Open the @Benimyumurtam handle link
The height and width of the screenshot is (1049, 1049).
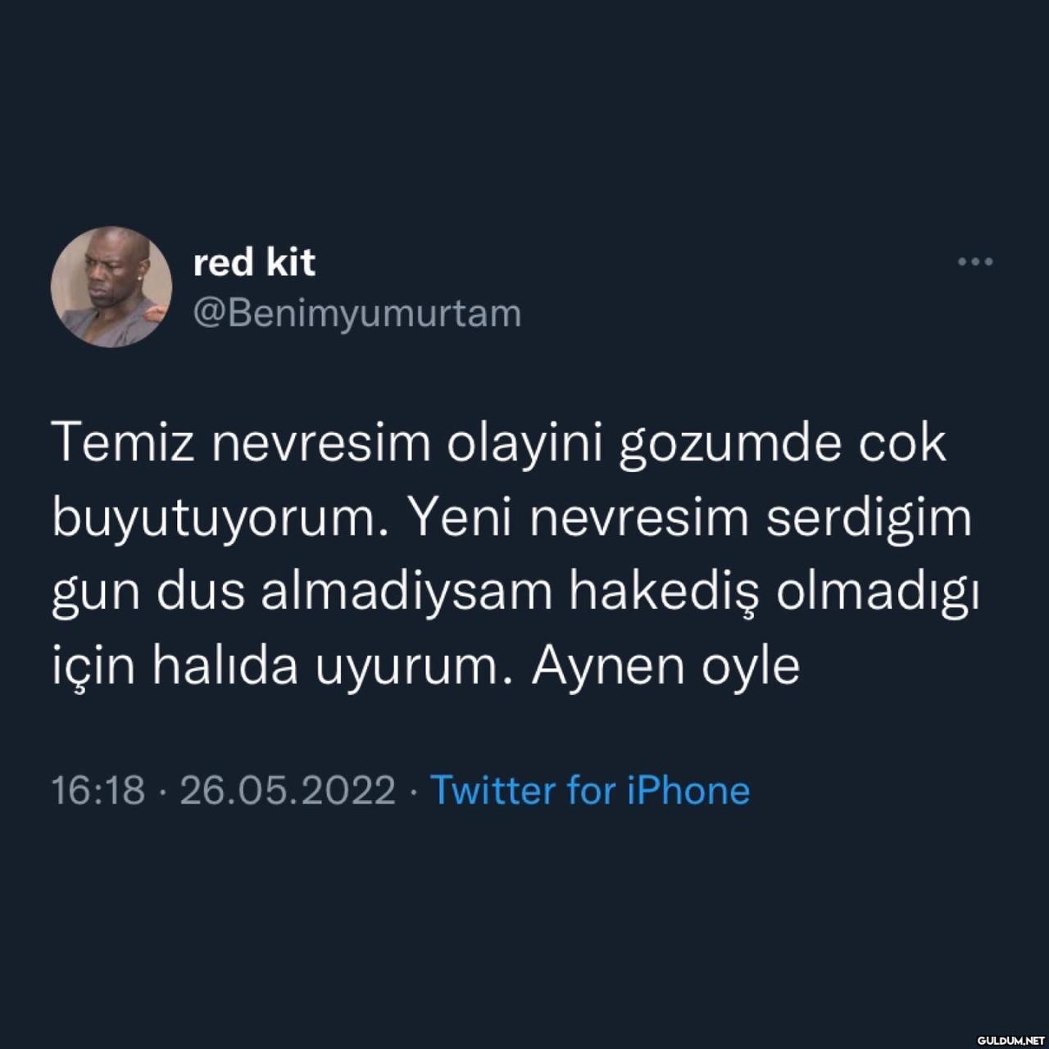[x=357, y=313]
